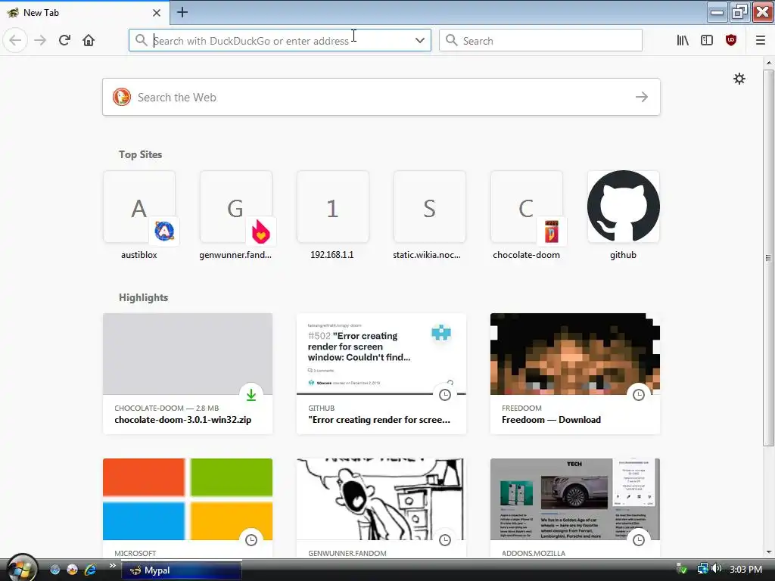Click the Search the Web field
This screenshot has width=775, height=581.
pyautogui.click(x=381, y=97)
